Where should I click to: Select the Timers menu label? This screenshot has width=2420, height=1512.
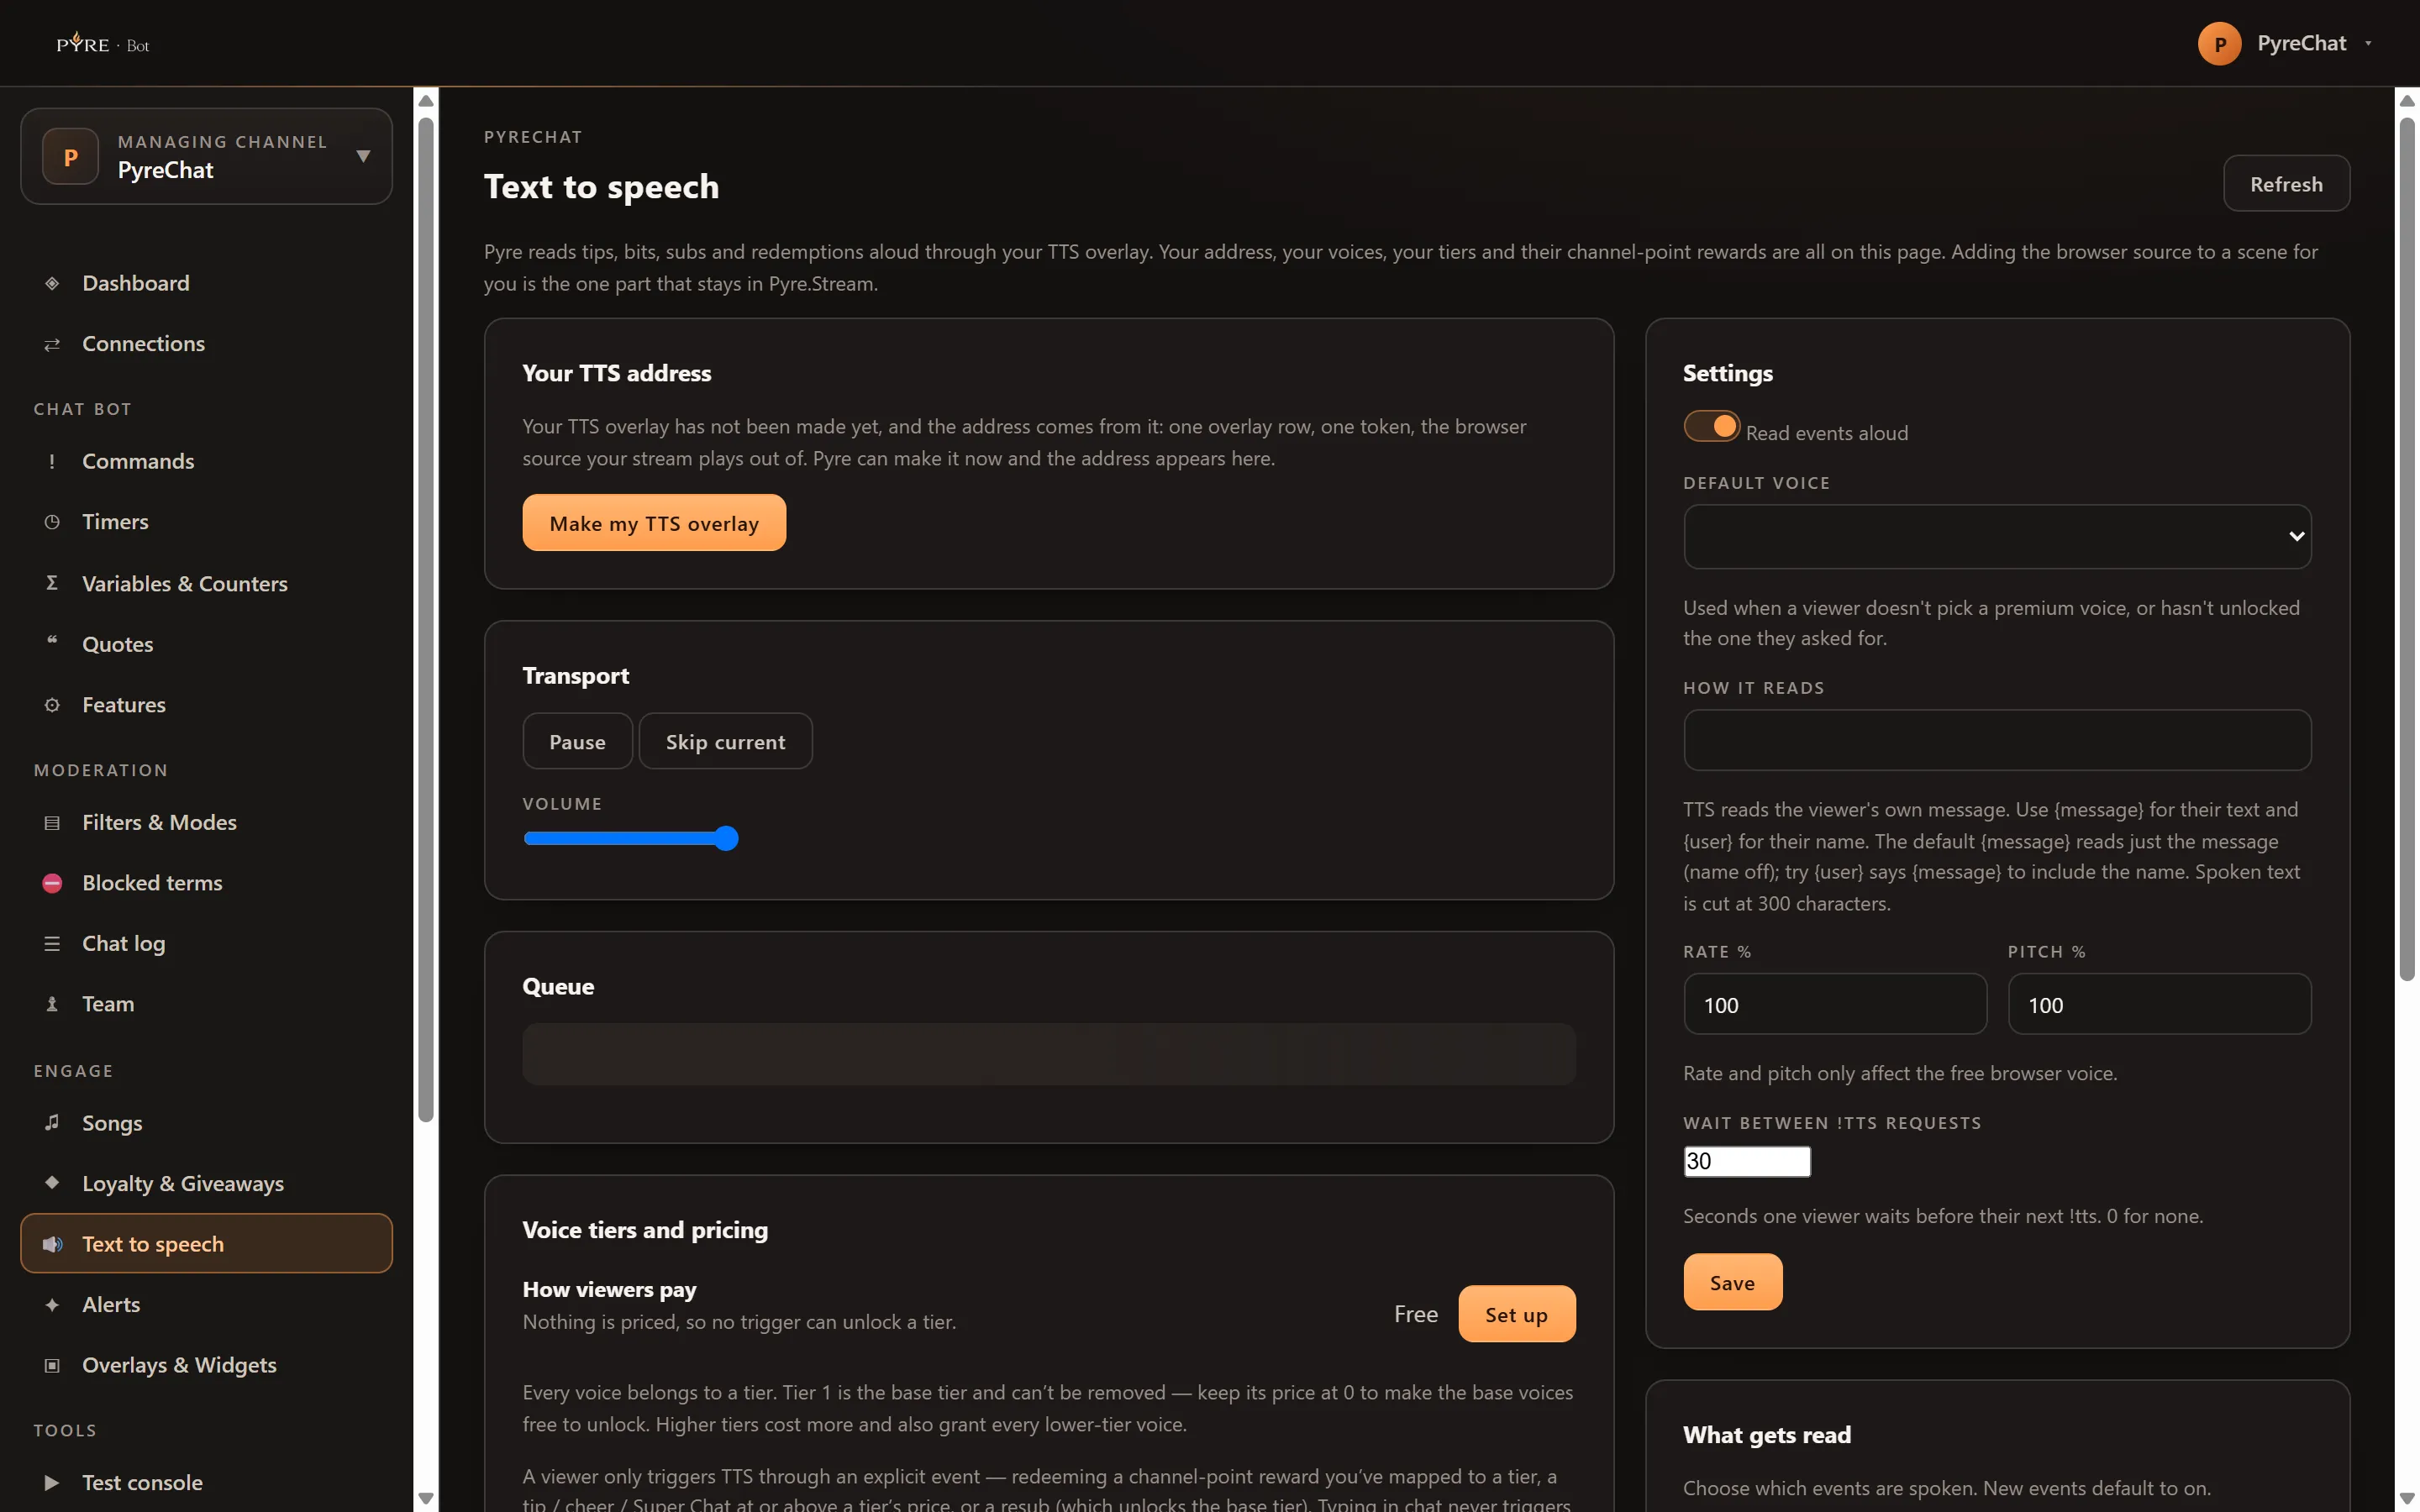115,522
